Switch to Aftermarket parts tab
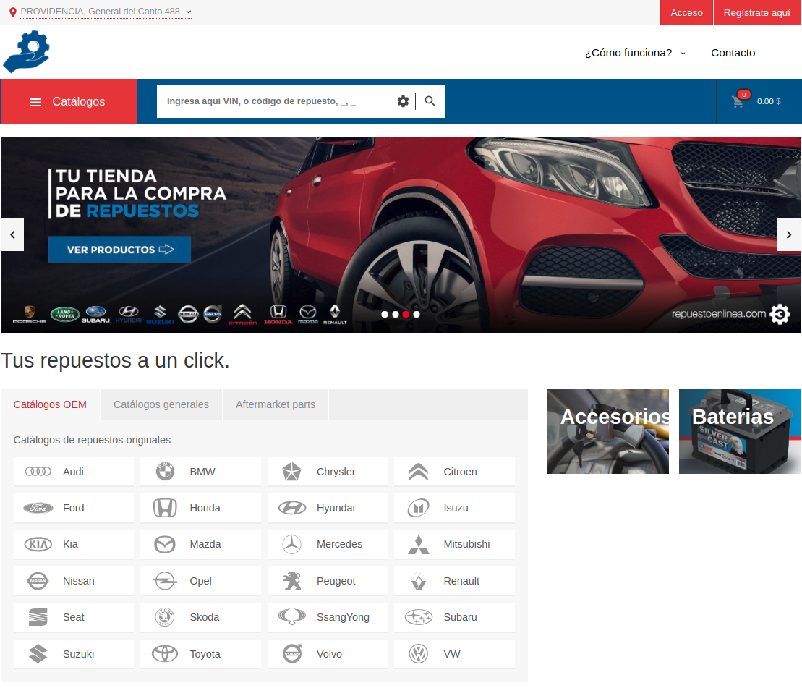Screen dimensions: 802x688 click(x=276, y=404)
